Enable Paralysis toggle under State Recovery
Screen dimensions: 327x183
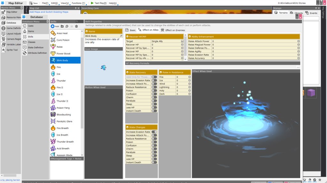[154, 101]
